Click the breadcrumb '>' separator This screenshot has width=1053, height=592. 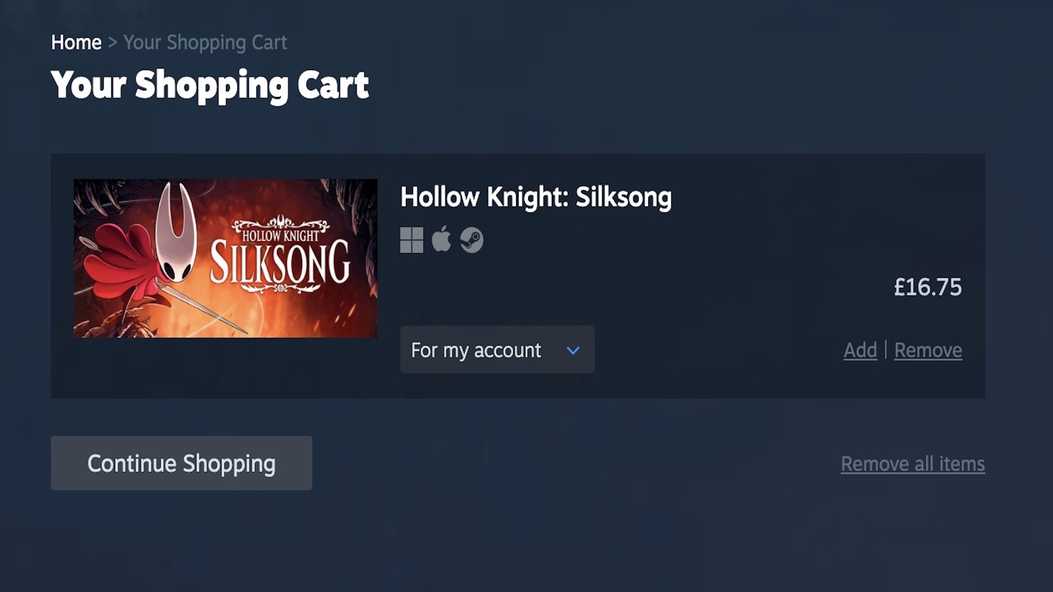[112, 42]
